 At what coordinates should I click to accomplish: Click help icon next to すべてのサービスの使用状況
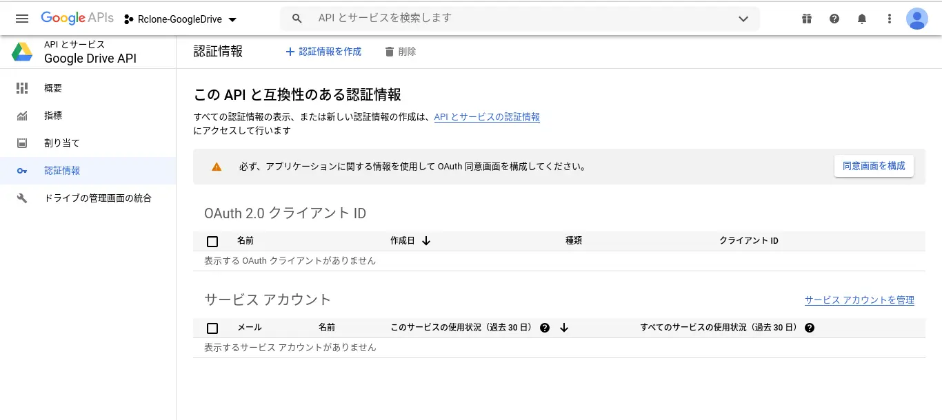coord(810,328)
